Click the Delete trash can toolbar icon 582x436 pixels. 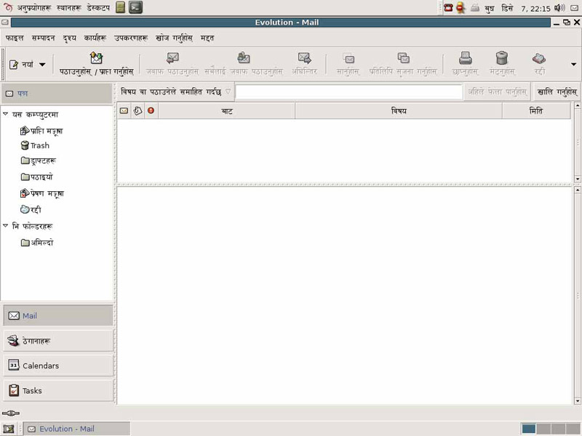tap(501, 59)
